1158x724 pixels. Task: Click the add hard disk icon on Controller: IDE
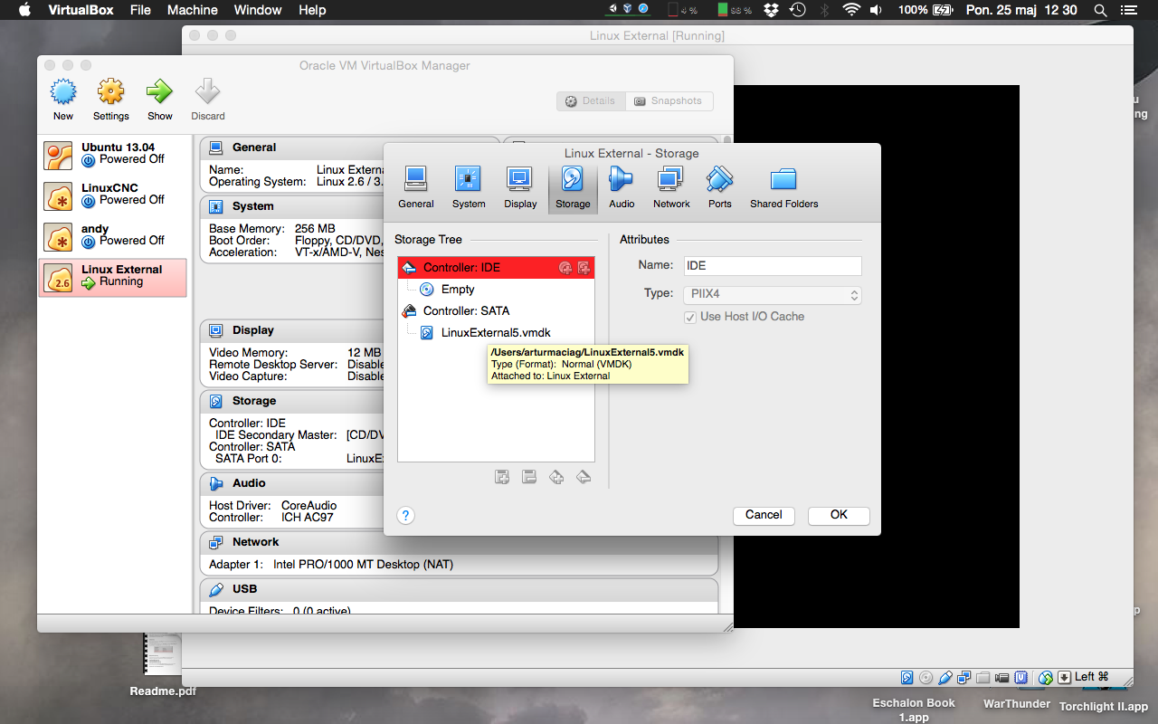point(584,268)
